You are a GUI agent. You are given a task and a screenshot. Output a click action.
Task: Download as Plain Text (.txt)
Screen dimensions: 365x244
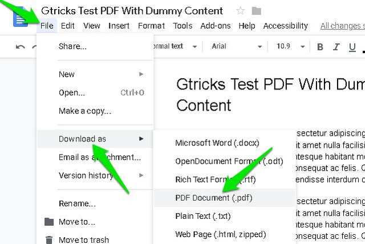pos(225,216)
